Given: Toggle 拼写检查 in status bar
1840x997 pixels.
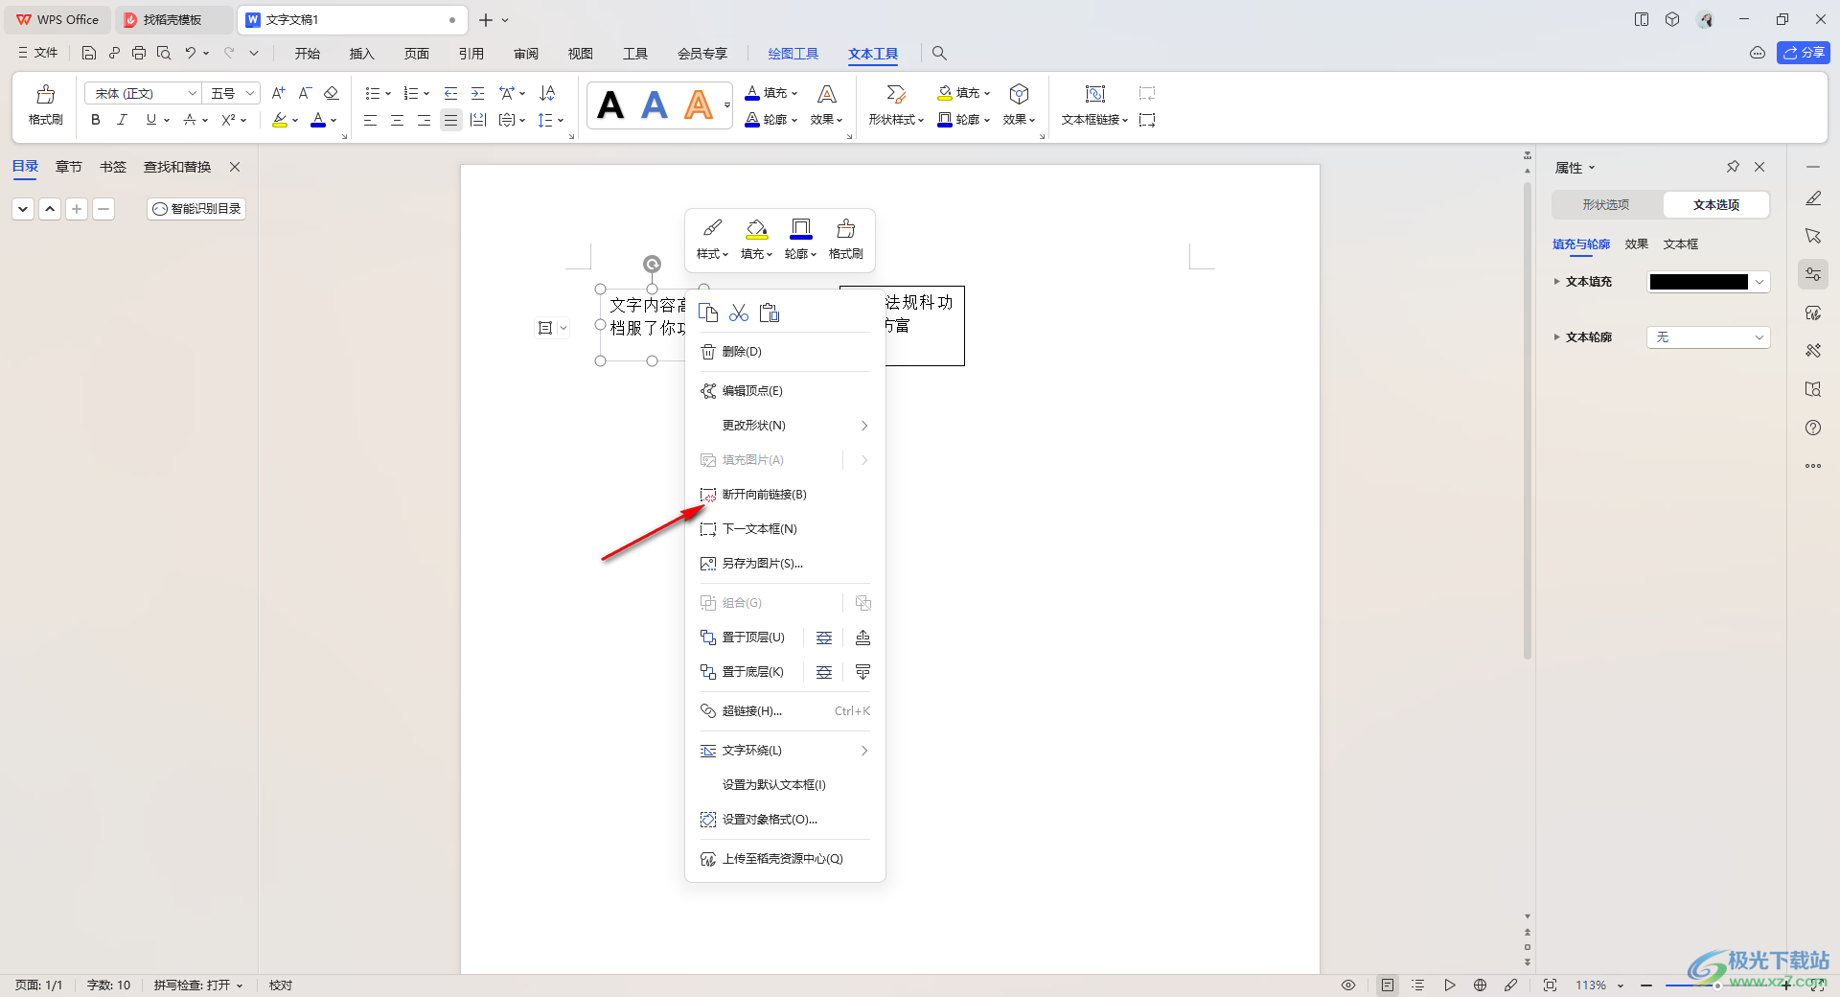Looking at the screenshot, I should point(198,985).
